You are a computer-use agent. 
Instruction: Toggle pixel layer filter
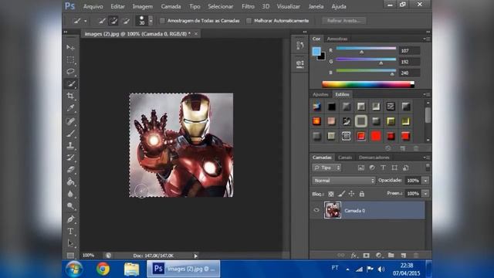click(x=361, y=168)
